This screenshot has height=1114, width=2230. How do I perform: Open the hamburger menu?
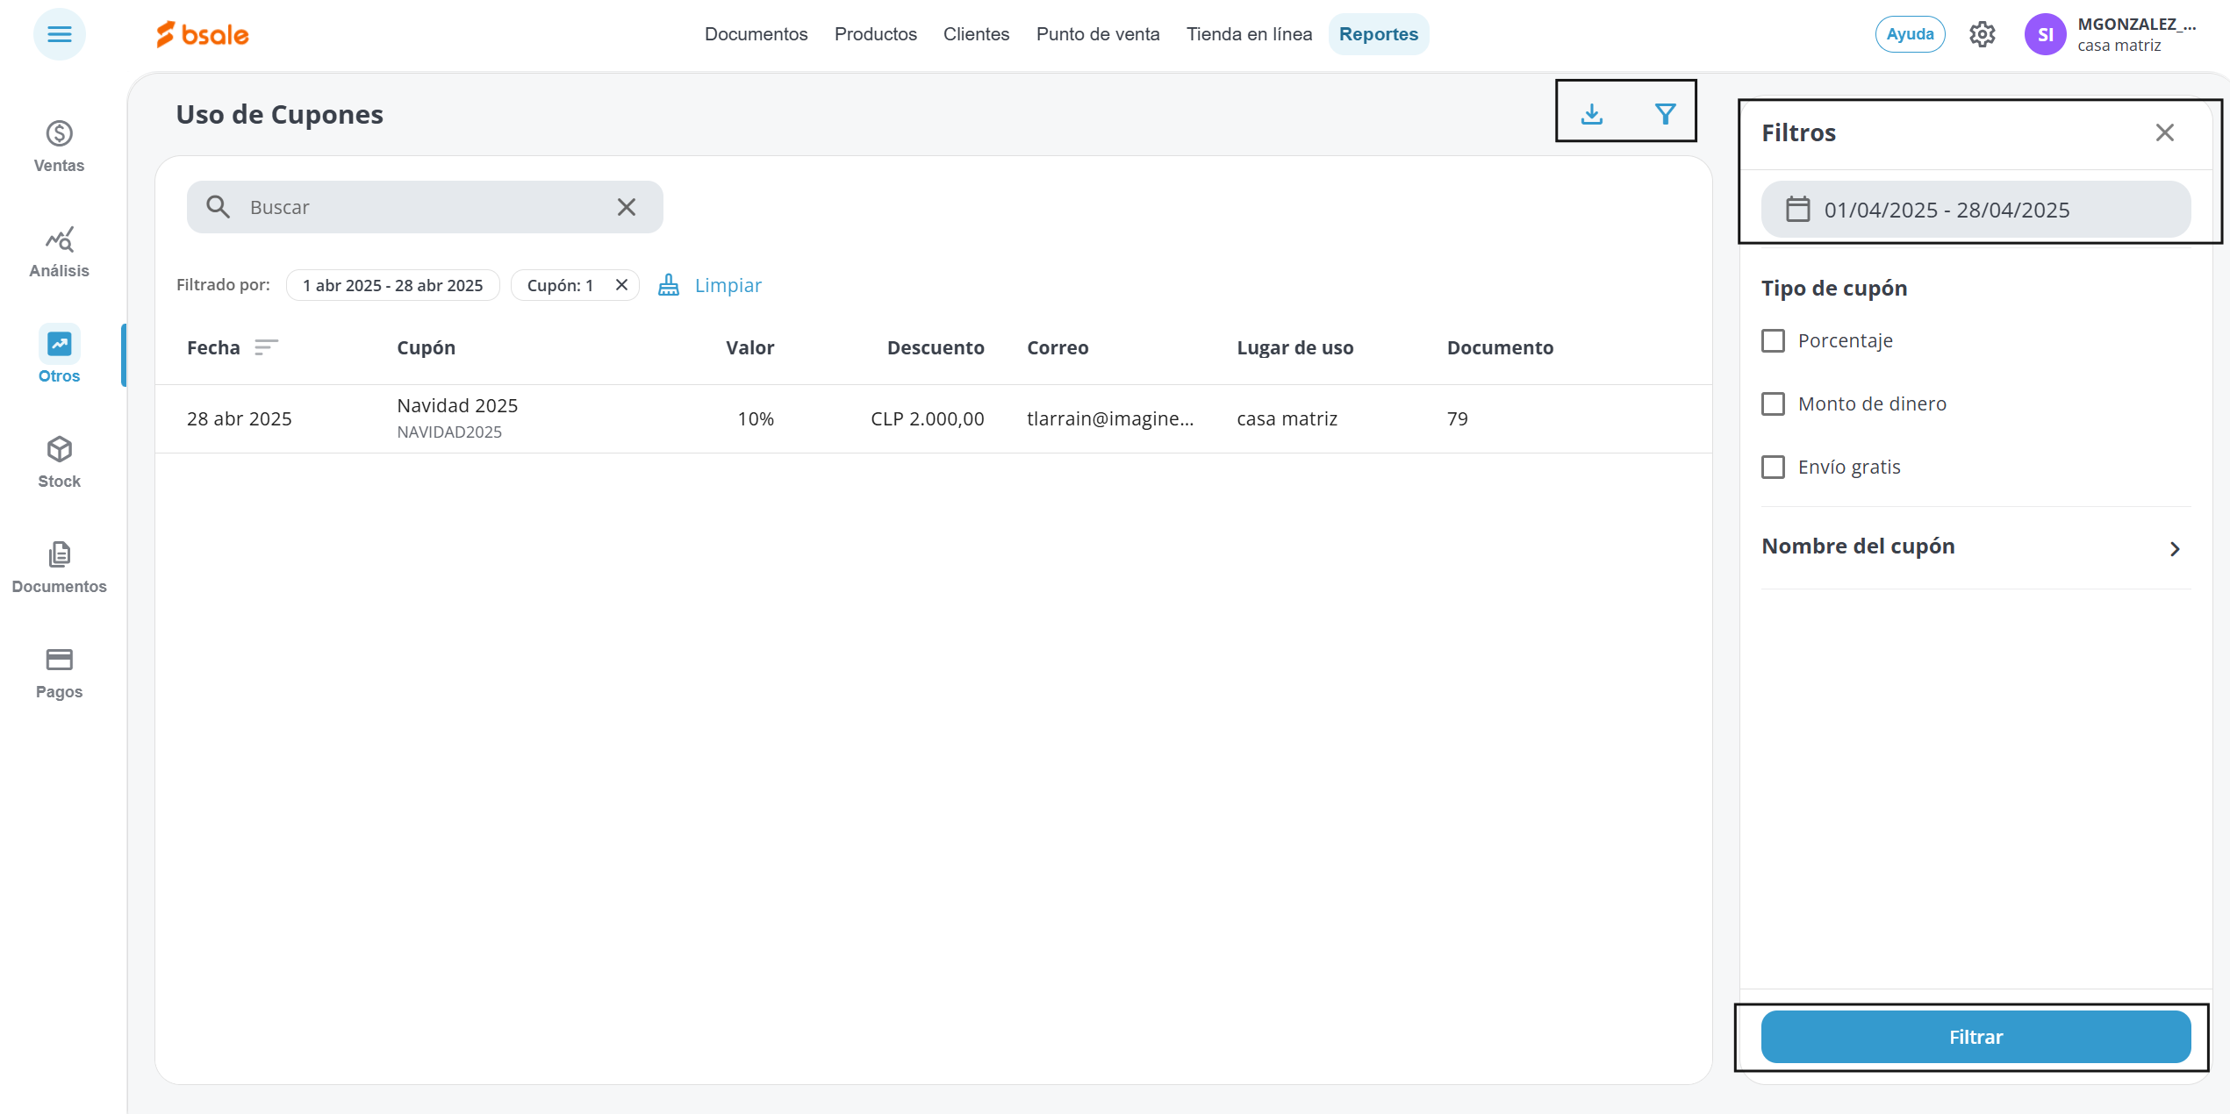tap(59, 34)
